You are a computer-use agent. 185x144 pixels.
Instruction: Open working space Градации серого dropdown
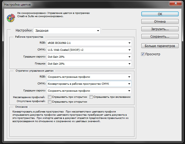click(89, 57)
